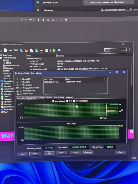Open SPD in the AIDA64 tree

coord(8,71)
